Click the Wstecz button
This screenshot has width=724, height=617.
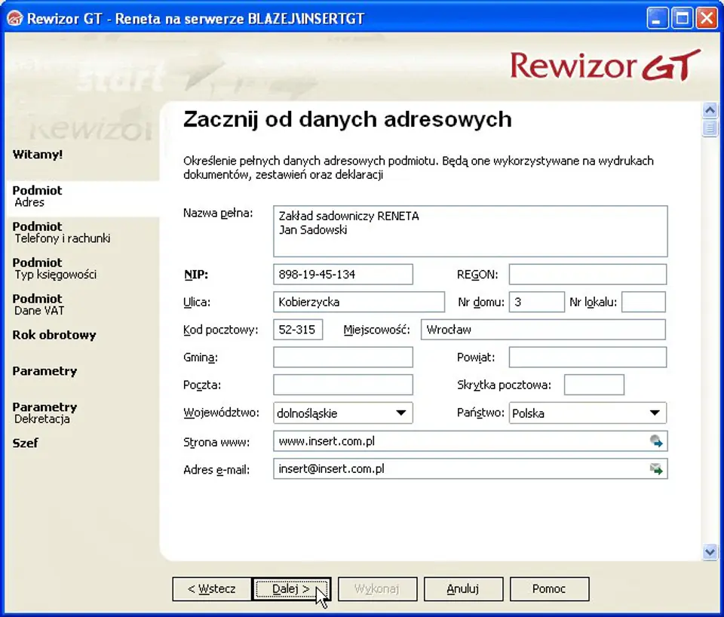[212, 589]
